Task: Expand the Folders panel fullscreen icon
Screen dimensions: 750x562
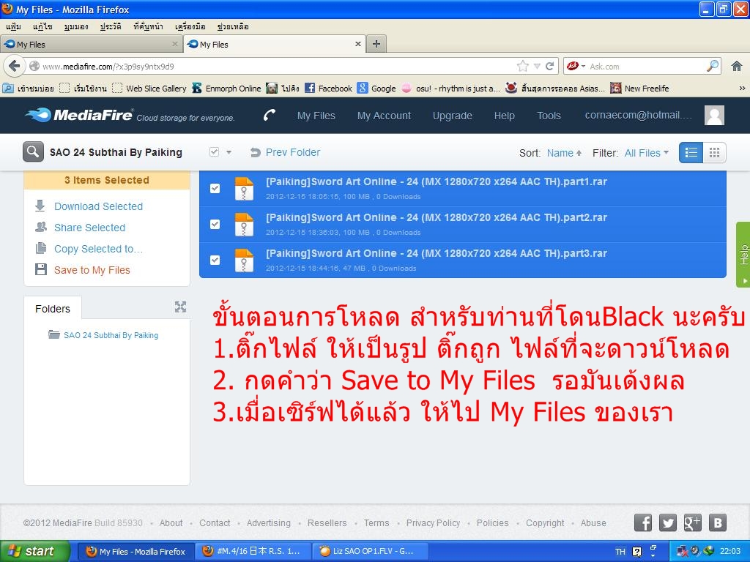Action: (x=180, y=307)
